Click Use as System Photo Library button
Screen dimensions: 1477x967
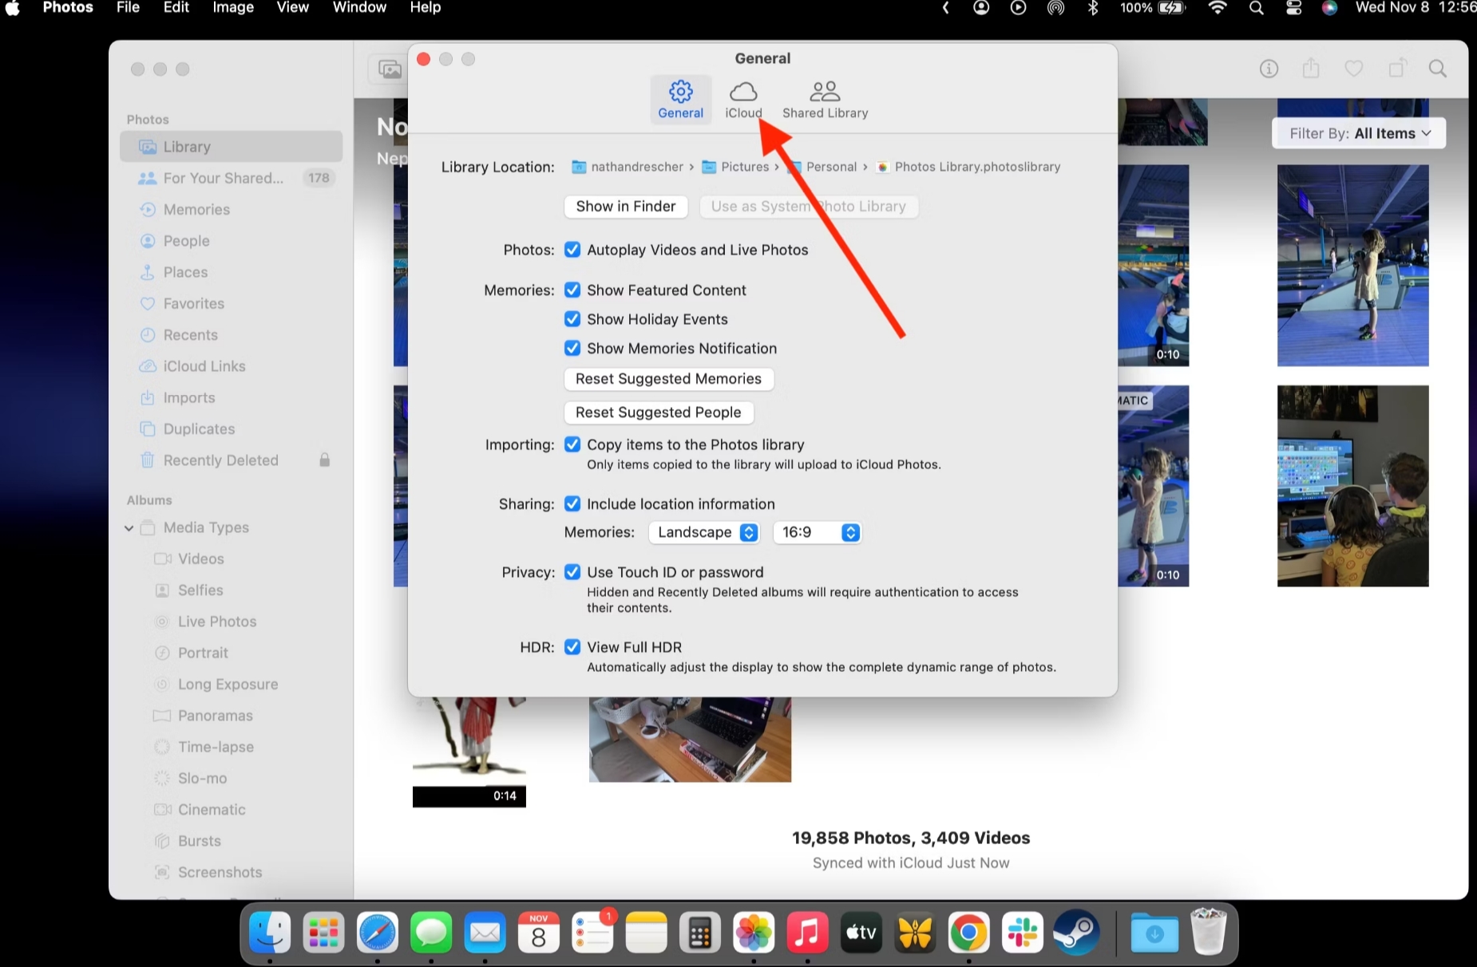click(808, 207)
